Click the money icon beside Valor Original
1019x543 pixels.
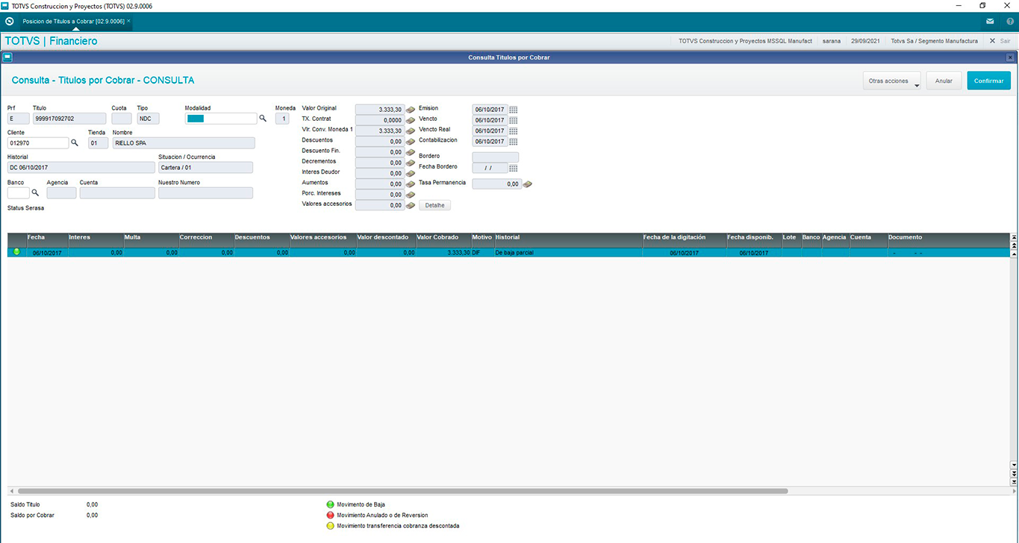[411, 110]
